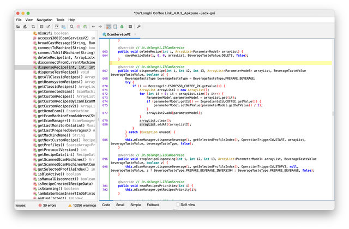Switch to the Smali view tab
Image resolution: width=349 pixels, height=229 pixels.
[120, 205]
